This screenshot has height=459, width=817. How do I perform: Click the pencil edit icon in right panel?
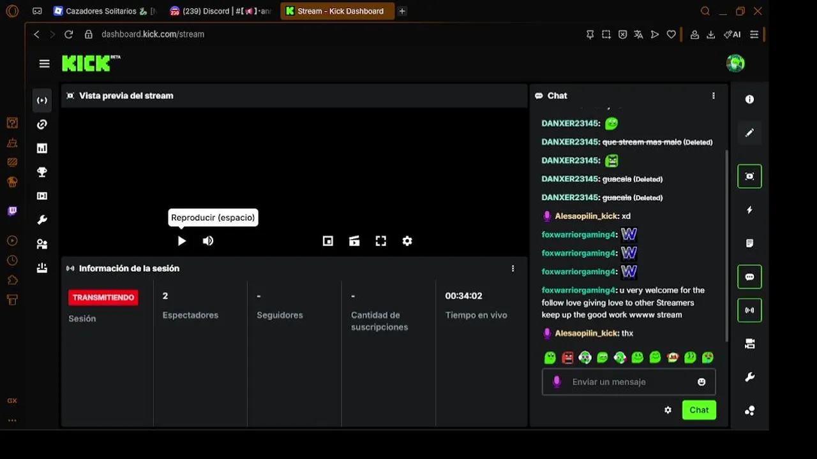tap(750, 133)
